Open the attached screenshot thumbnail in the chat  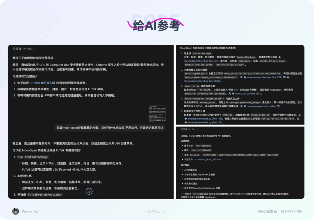coord(157,114)
